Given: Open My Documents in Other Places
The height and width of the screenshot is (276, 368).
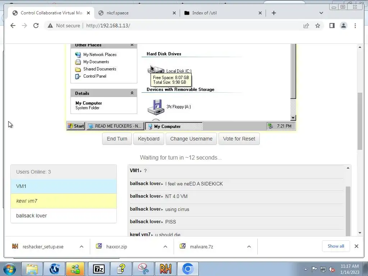Looking at the screenshot, I should (x=92, y=62).
